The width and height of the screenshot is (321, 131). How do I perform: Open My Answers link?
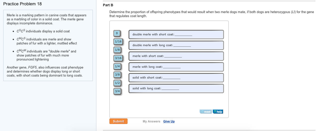pos(151,121)
